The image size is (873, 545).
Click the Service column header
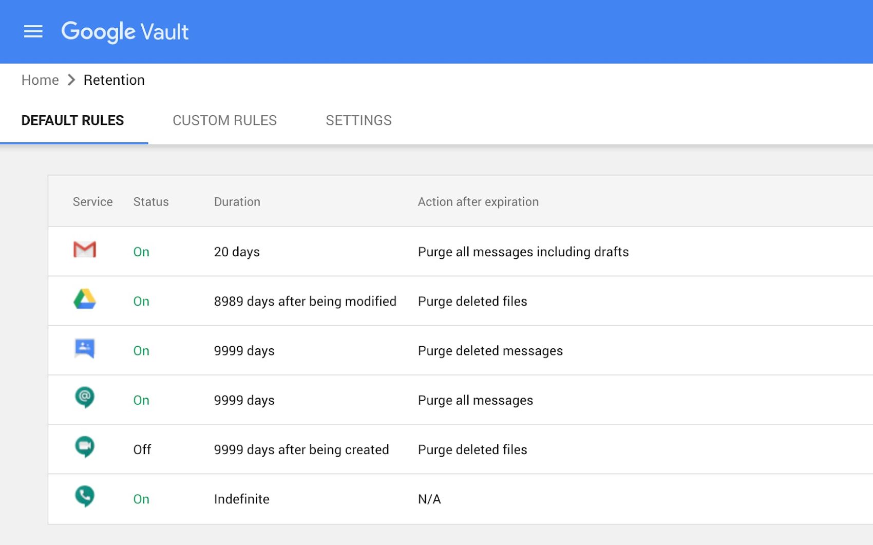[x=93, y=202]
